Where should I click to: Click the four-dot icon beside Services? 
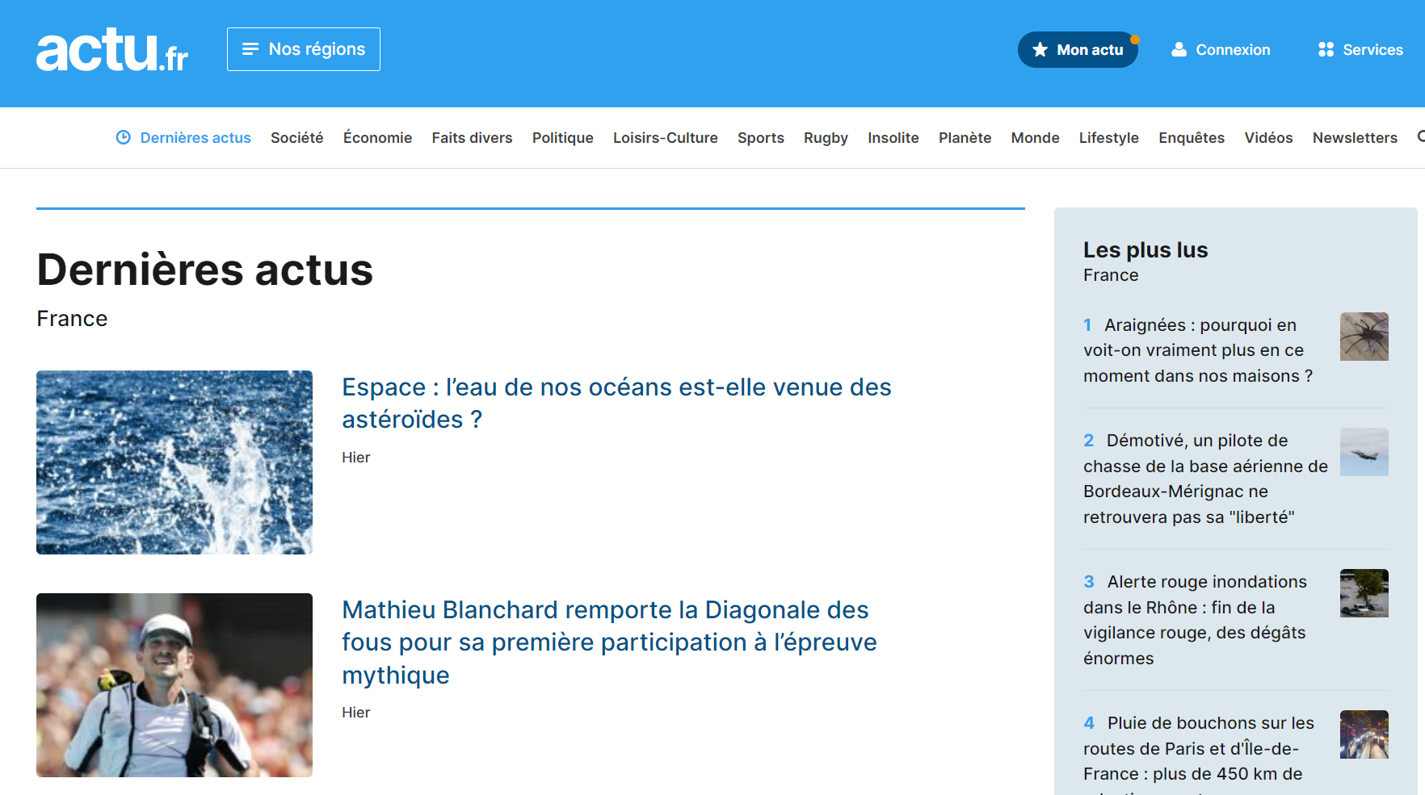click(x=1326, y=50)
